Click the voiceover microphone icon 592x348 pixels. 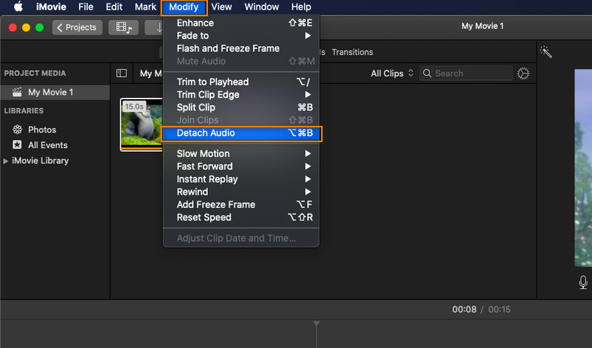click(583, 282)
